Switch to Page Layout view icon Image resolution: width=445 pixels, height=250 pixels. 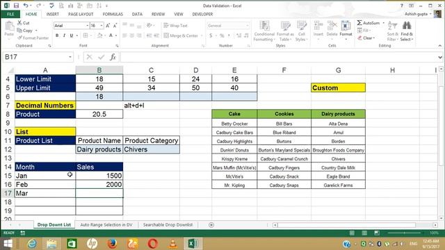[364, 233]
